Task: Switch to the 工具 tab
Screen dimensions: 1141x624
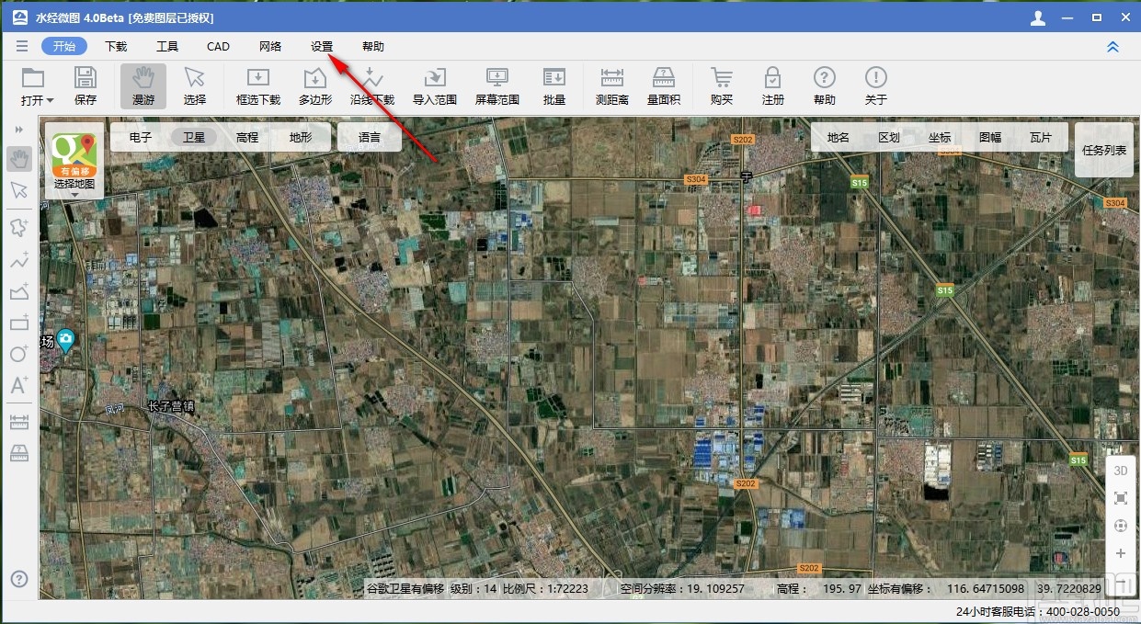Action: click(x=167, y=46)
